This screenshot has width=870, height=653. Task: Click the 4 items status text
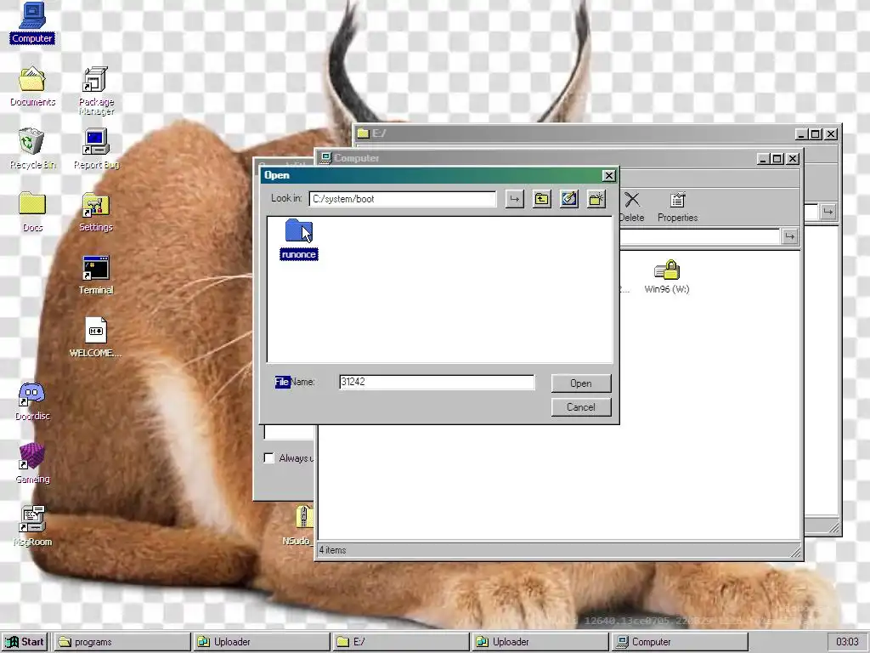[333, 550]
